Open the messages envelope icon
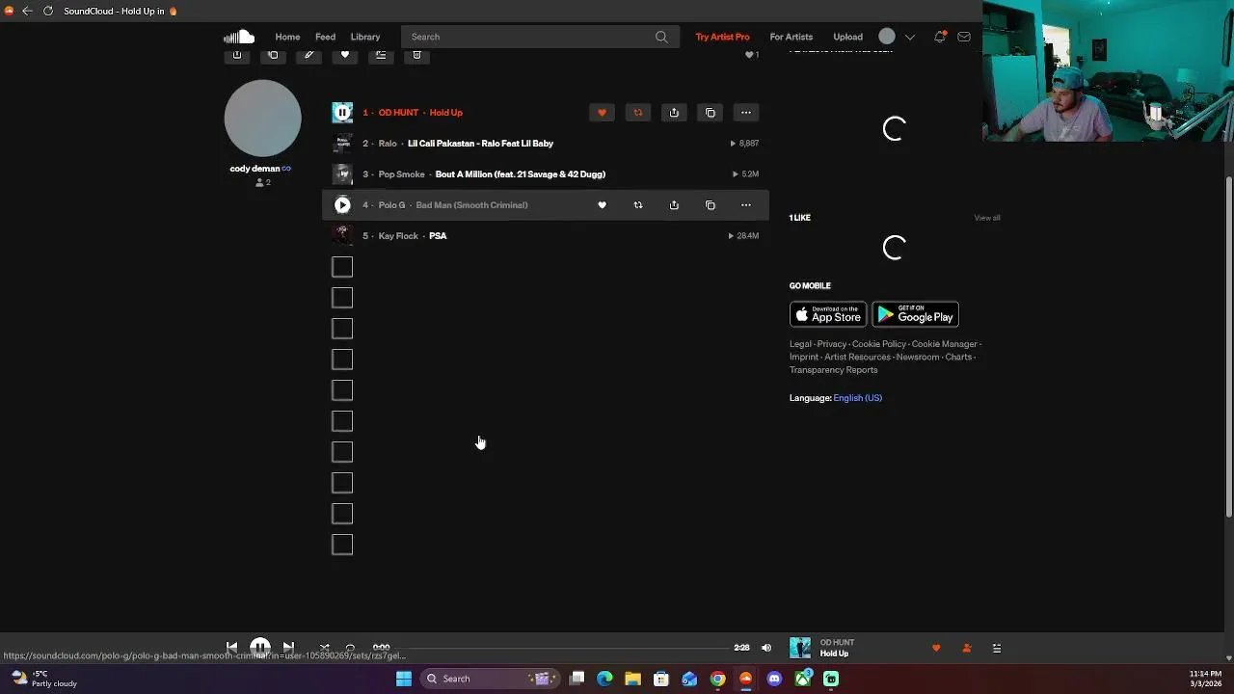Viewport: 1234px width, 694px height. pyautogui.click(x=964, y=37)
